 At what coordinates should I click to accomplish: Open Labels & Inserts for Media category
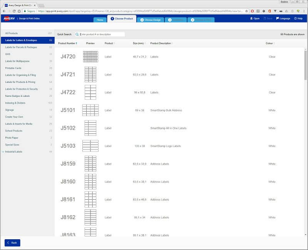[27, 124]
